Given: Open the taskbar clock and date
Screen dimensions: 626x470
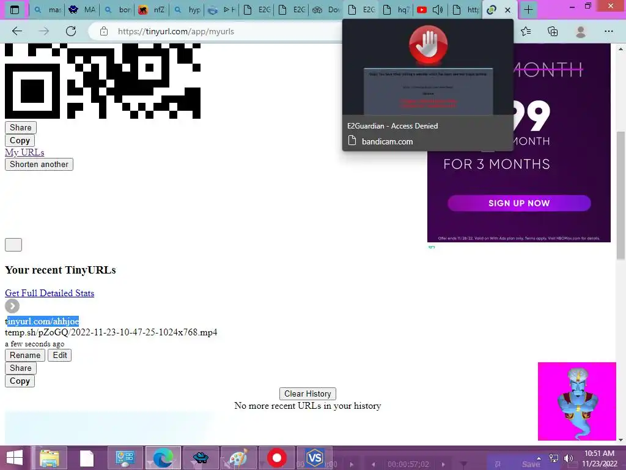Looking at the screenshot, I should (x=599, y=458).
